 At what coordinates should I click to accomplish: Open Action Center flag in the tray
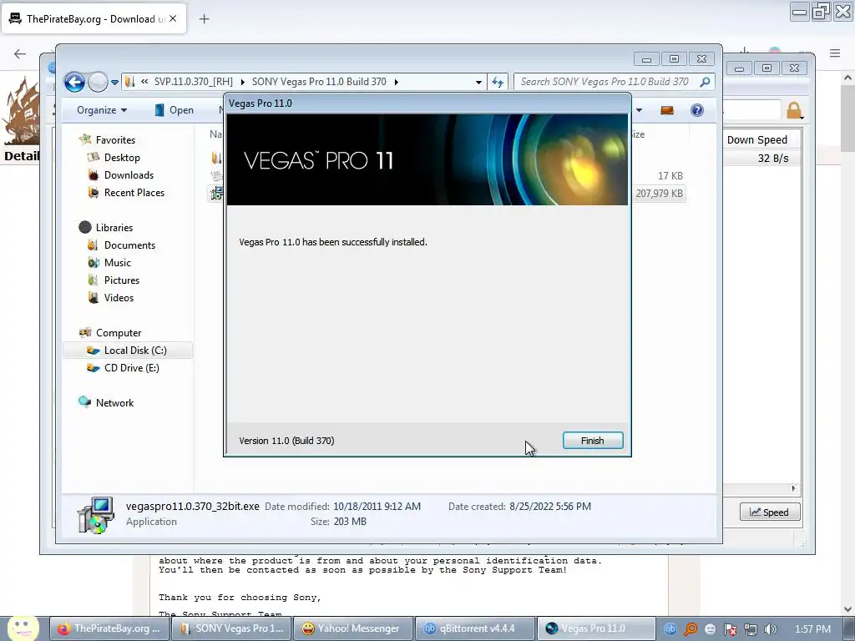(730, 629)
